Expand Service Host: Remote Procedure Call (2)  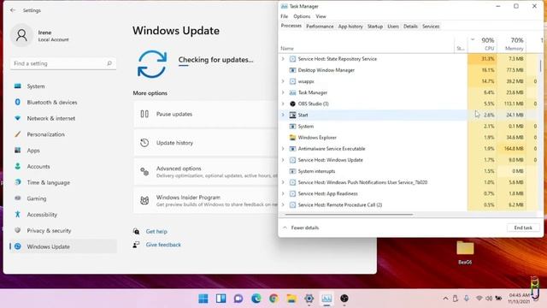[283, 205]
